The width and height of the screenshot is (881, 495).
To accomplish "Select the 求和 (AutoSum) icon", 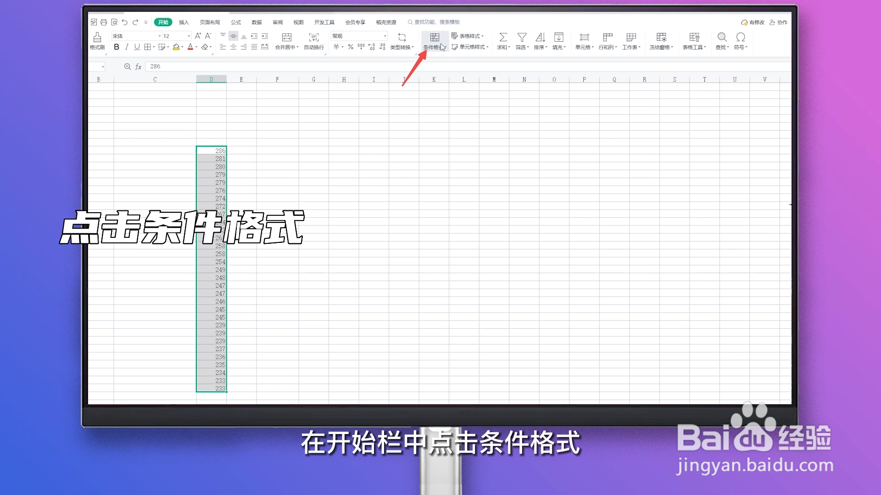I will pos(503,41).
